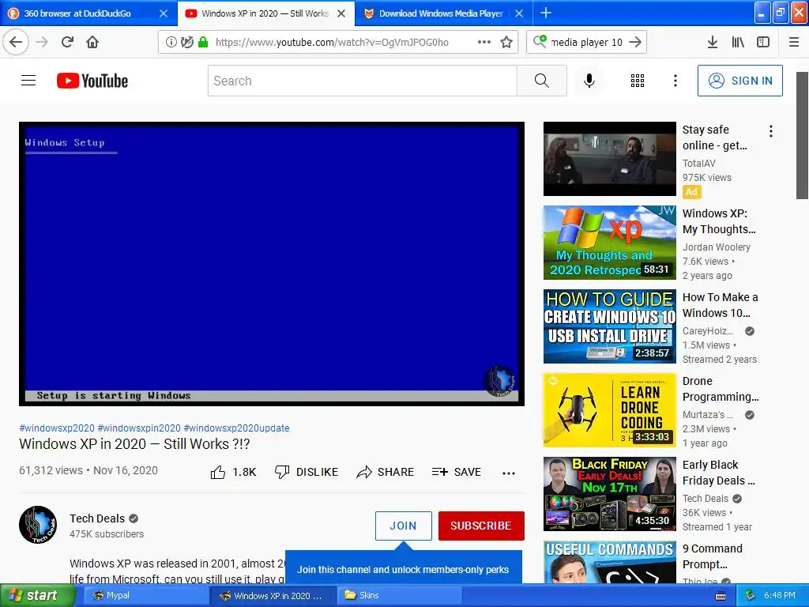Click the DISLIKE thumbs down button
The width and height of the screenshot is (809, 607).
pos(307,472)
